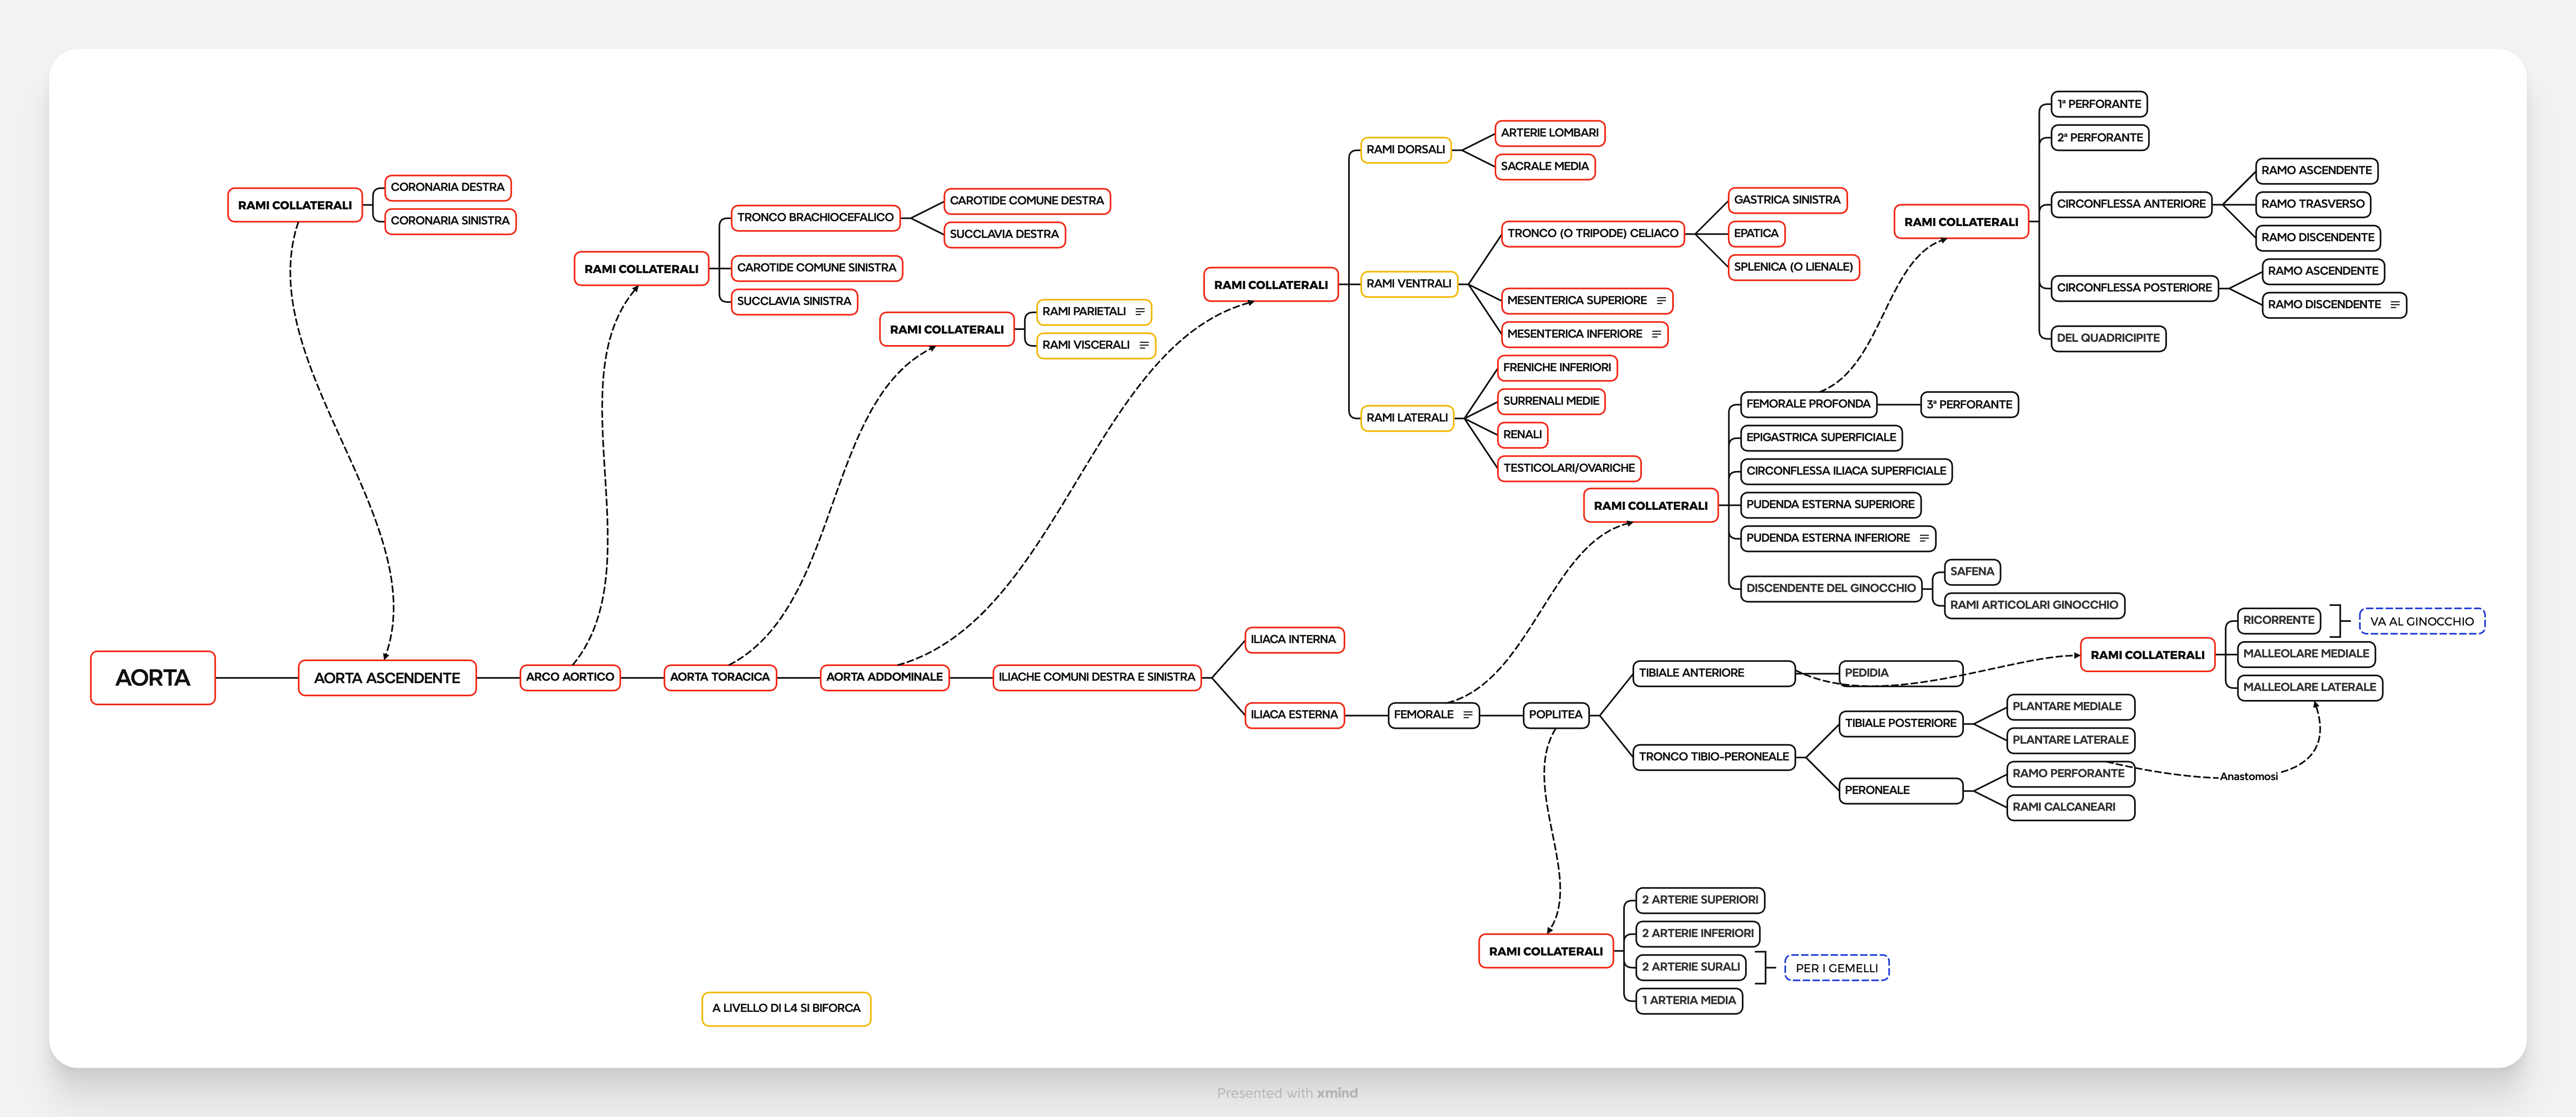Screen dimensions: 2576x1117
Task: Click the RAMI VENTRALI node
Action: (1409, 284)
